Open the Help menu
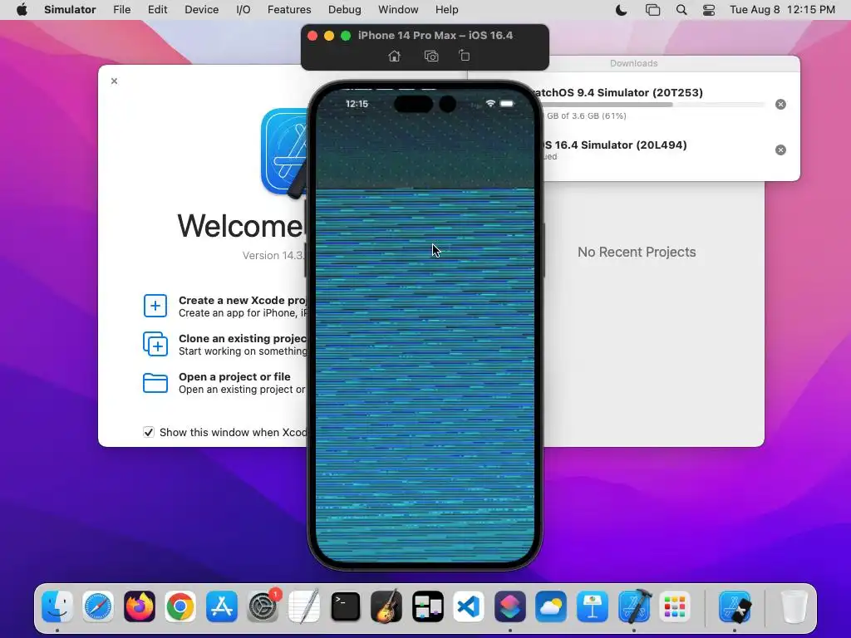The height and width of the screenshot is (638, 851). point(446,10)
